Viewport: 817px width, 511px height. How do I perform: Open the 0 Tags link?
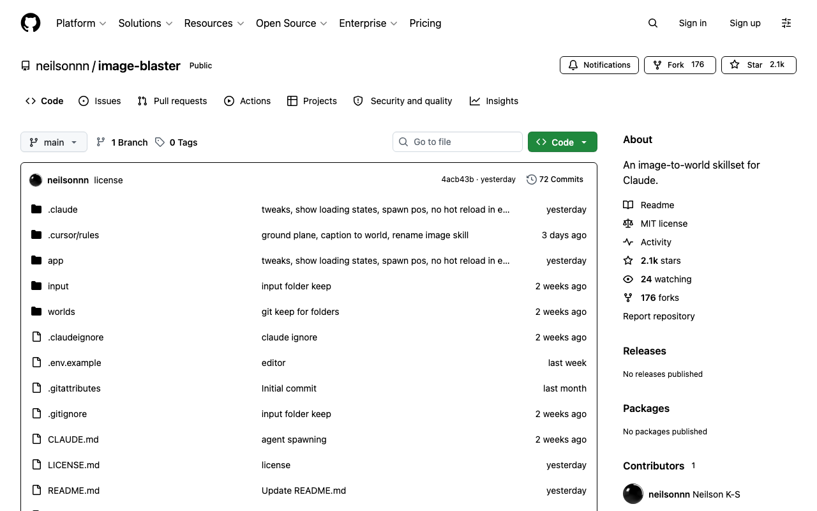pos(176,142)
